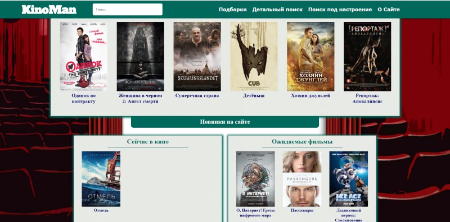Open the Женщина в черном 2 poster

tap(140, 57)
